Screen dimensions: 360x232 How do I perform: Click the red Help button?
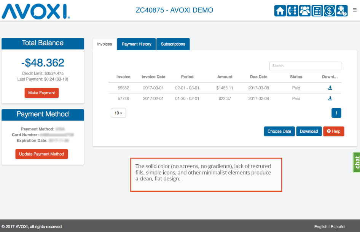coord(334,131)
